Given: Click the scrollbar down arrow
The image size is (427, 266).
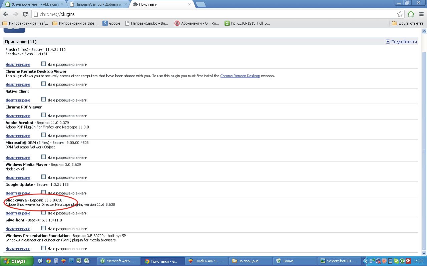Looking at the screenshot, I should click(424, 254).
